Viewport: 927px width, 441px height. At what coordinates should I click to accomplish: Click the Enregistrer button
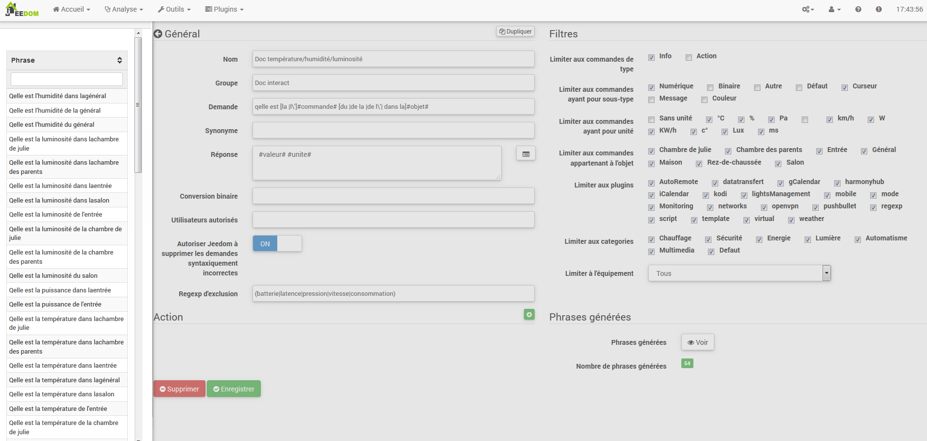tap(234, 389)
